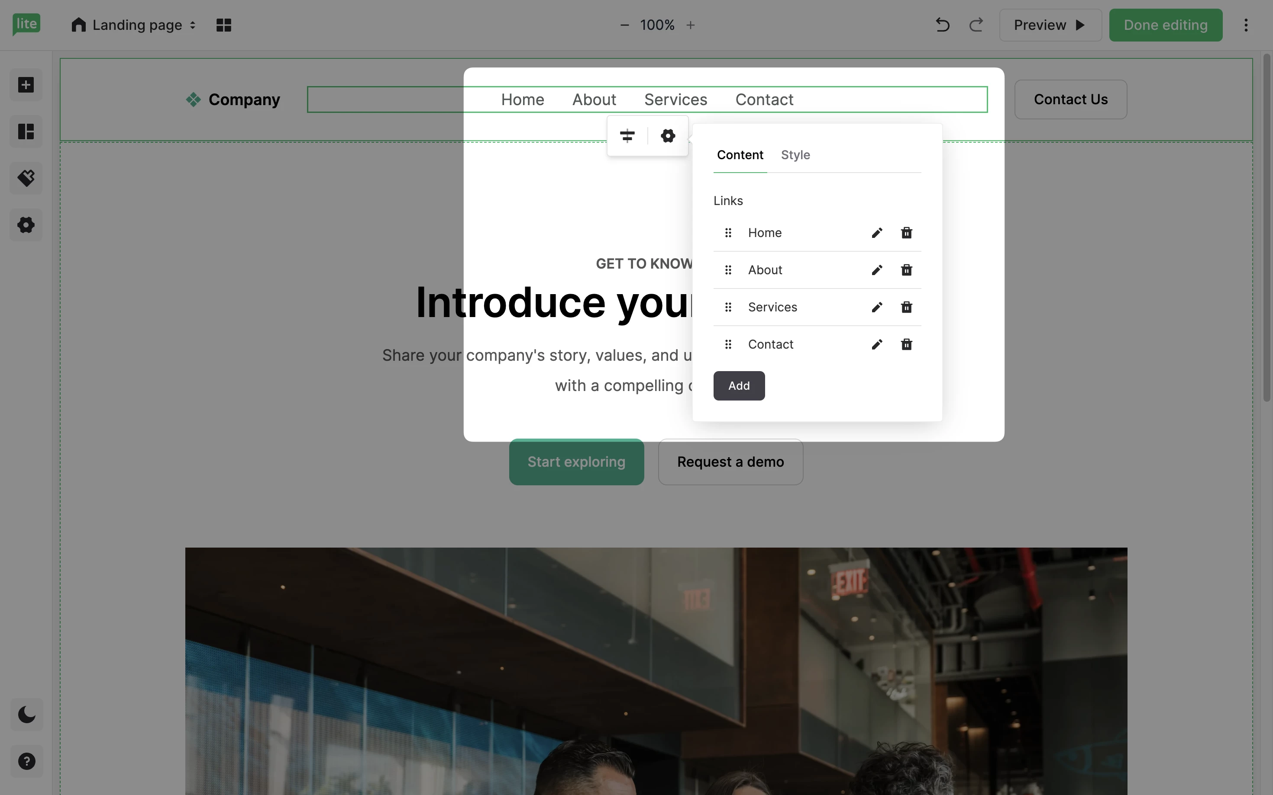Increase zoom with the plus control
This screenshot has height=795, width=1273.
point(691,25)
